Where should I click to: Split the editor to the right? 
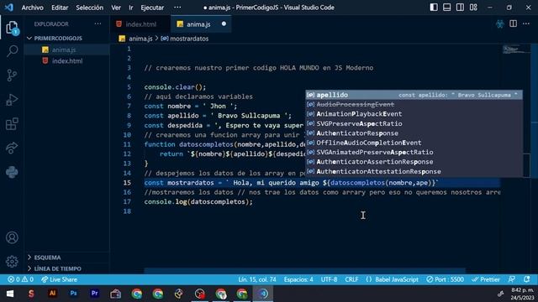tap(513, 23)
